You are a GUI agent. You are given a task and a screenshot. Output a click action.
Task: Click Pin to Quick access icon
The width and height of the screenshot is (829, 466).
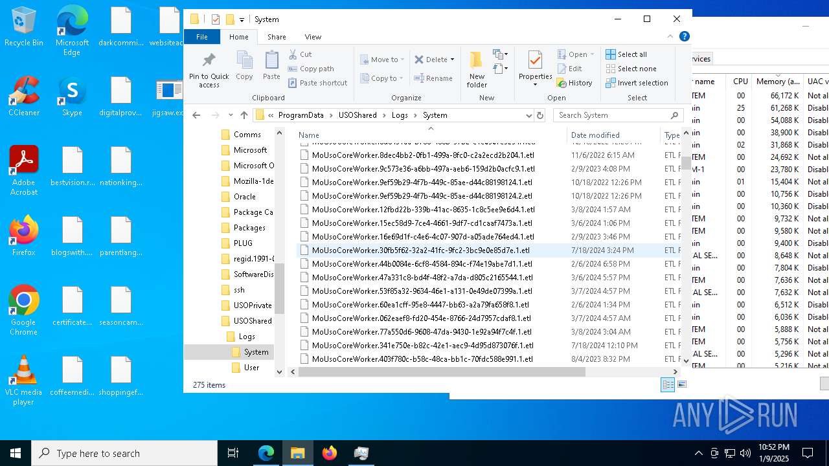[209, 70]
